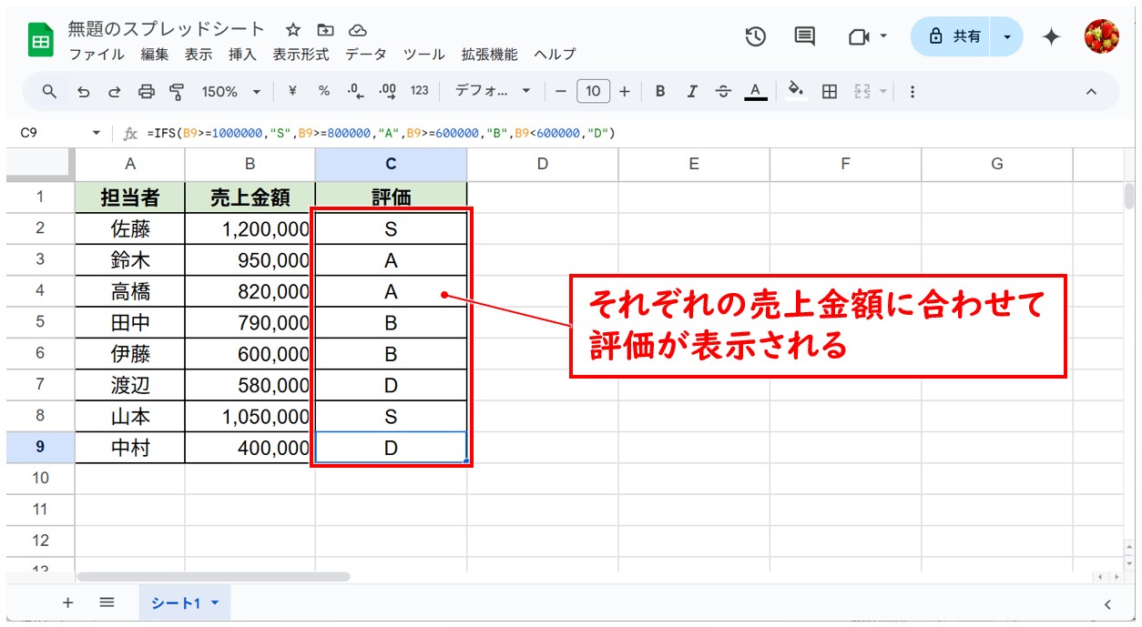Select column D header
Screen dimensions: 1142x627
coord(543,164)
